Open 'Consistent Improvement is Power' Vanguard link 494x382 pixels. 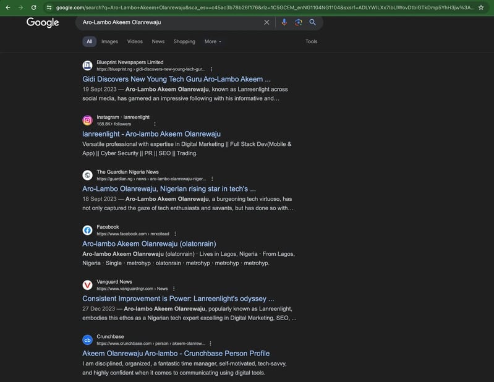[178, 299]
